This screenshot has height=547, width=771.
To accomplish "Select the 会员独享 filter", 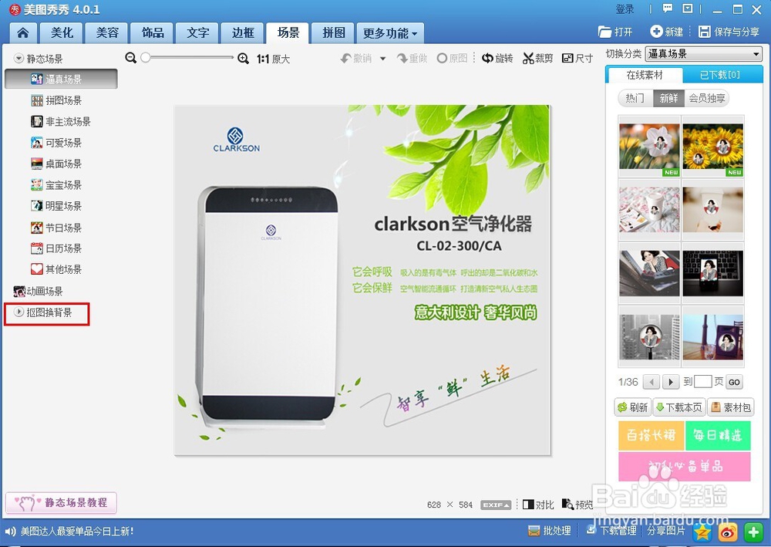I will (x=706, y=98).
